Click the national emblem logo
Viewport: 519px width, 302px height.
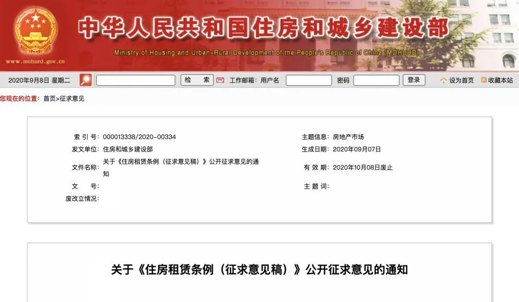pos(35,31)
